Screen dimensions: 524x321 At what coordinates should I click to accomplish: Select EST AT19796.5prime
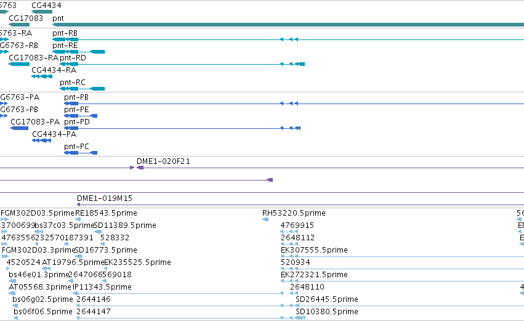[46, 269]
